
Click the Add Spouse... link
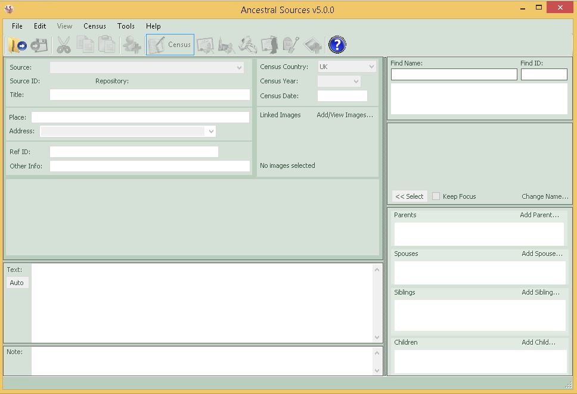tap(542, 254)
